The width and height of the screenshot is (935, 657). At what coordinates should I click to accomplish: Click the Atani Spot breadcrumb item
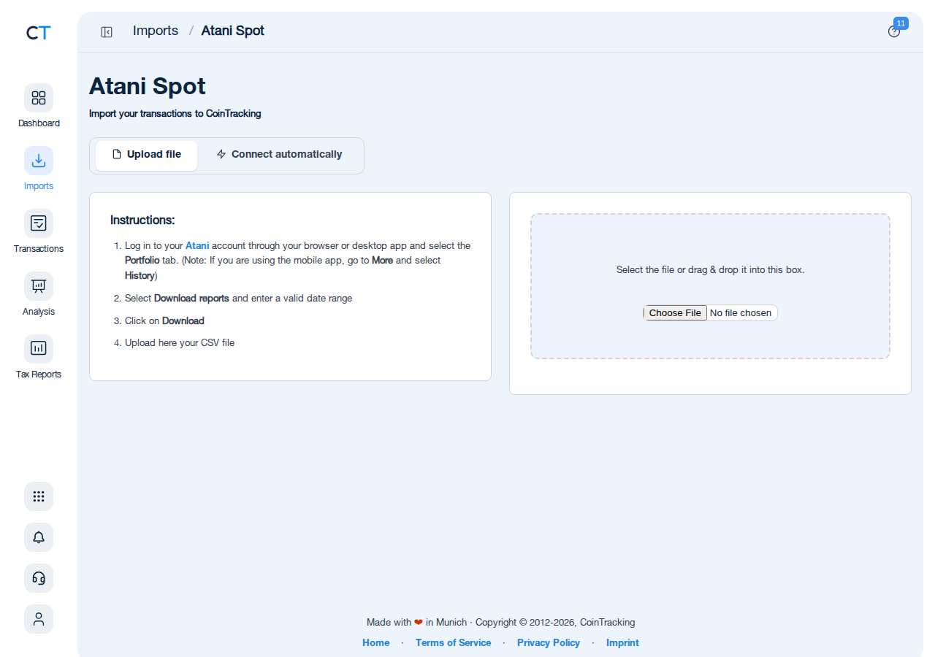[233, 31]
